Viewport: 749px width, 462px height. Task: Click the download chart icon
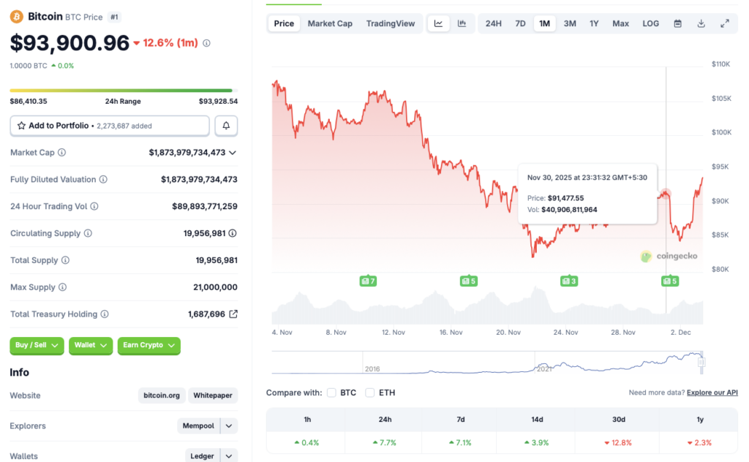click(x=701, y=23)
